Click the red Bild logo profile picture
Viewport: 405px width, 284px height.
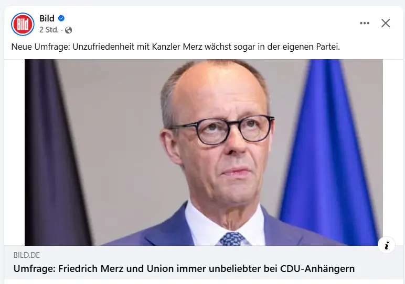coord(23,24)
